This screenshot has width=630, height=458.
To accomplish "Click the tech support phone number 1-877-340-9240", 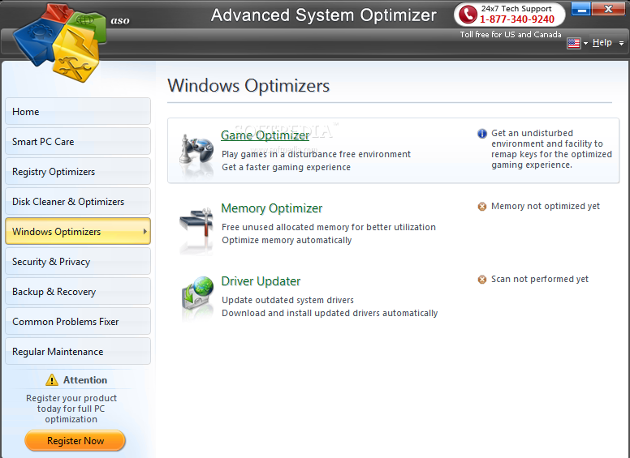I will tap(517, 19).
